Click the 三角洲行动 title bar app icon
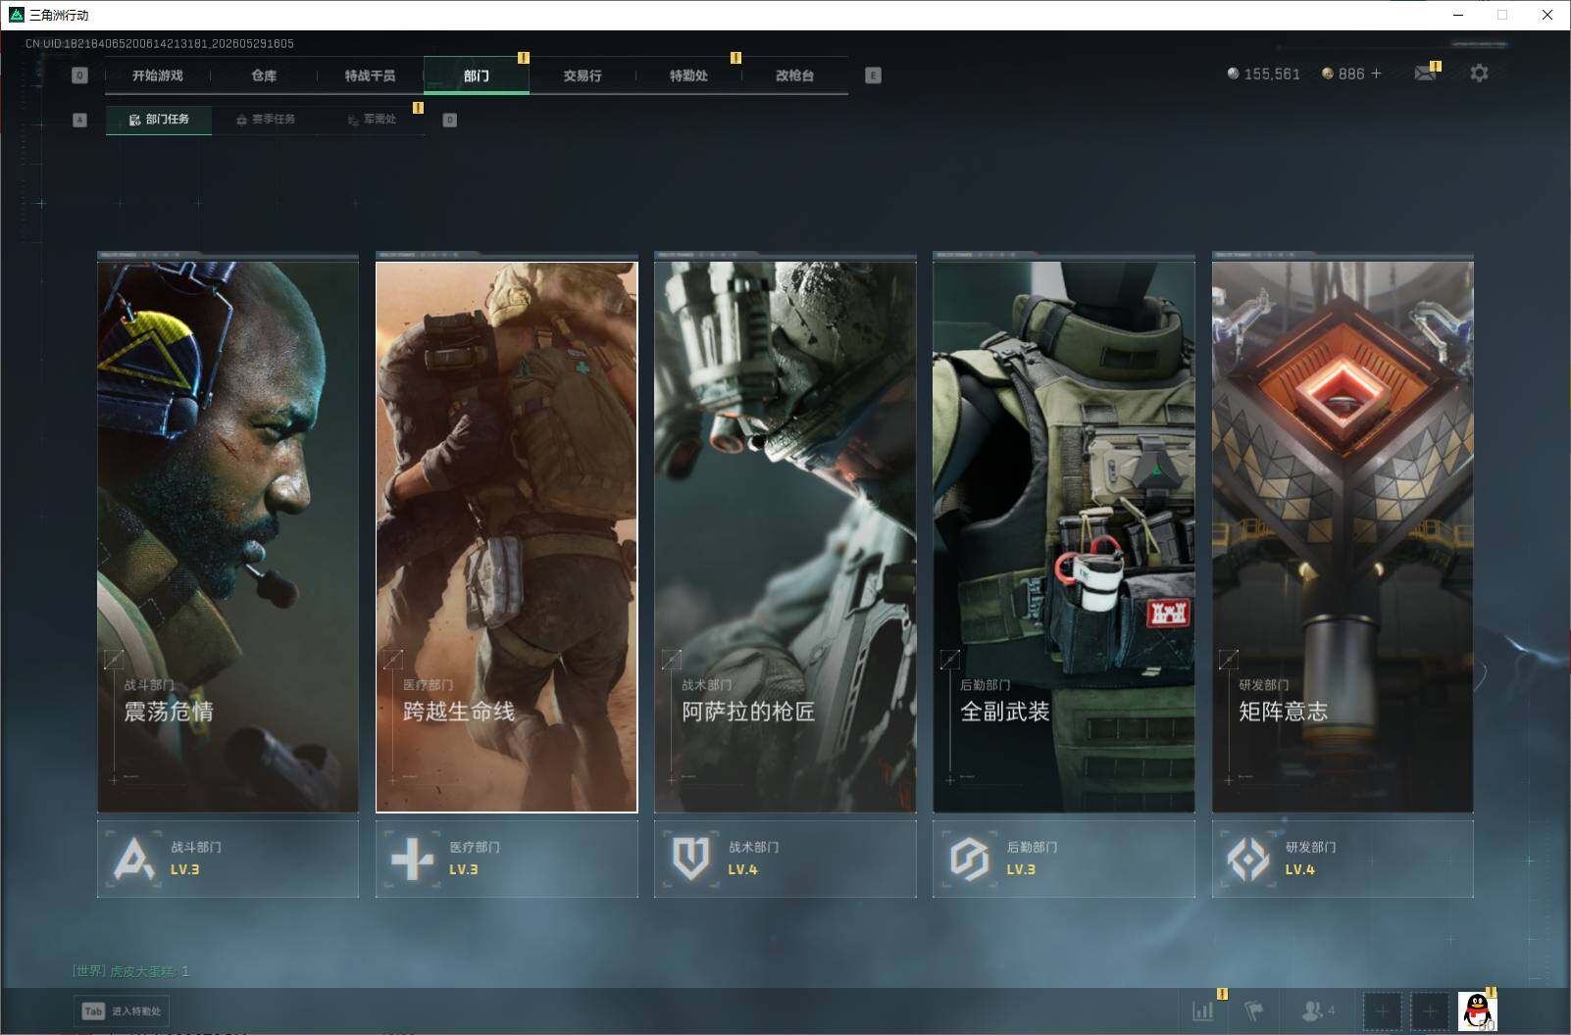The image size is (1571, 1035). pos(16,15)
